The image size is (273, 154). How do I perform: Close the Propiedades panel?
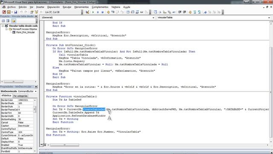(36, 86)
